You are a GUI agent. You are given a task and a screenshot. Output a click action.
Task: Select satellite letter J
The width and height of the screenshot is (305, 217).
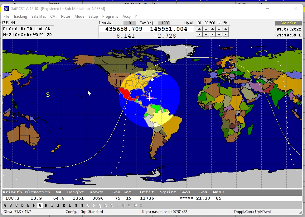[x=58, y=205]
